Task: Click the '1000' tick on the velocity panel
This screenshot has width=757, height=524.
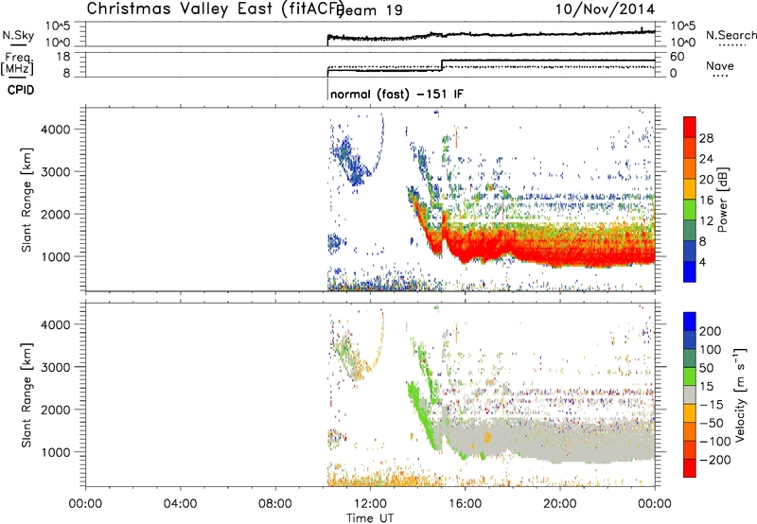Action: click(56, 452)
